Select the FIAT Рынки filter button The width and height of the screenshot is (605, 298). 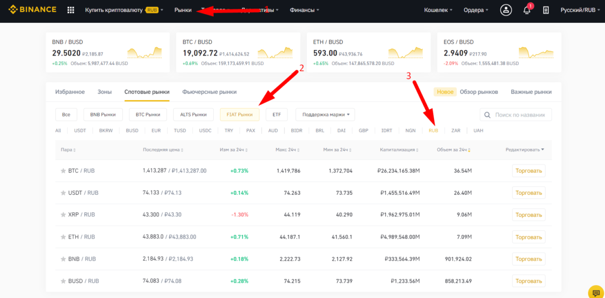(x=240, y=114)
